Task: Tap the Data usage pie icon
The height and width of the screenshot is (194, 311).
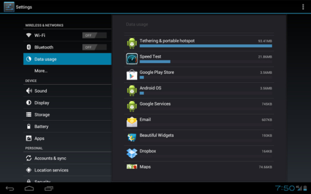Action: point(29,59)
